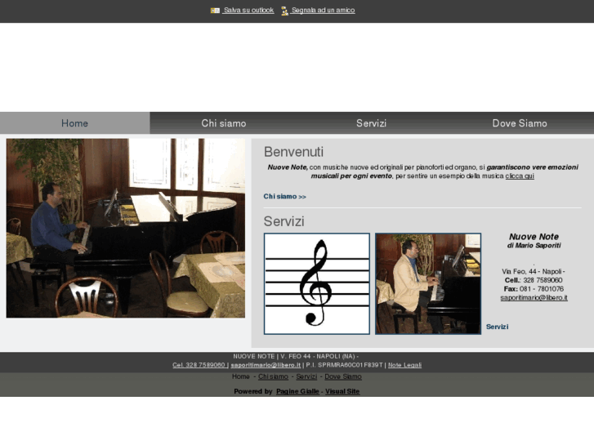Click the footer saporitimario@libero.it email link
594x445 pixels.
266,365
